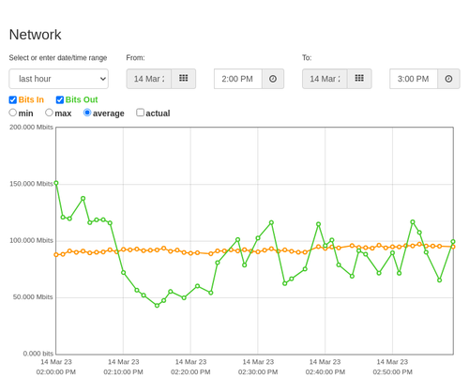Click the '02:40:00 PM' time axis label
The height and width of the screenshot is (378, 469).
pyautogui.click(x=325, y=372)
